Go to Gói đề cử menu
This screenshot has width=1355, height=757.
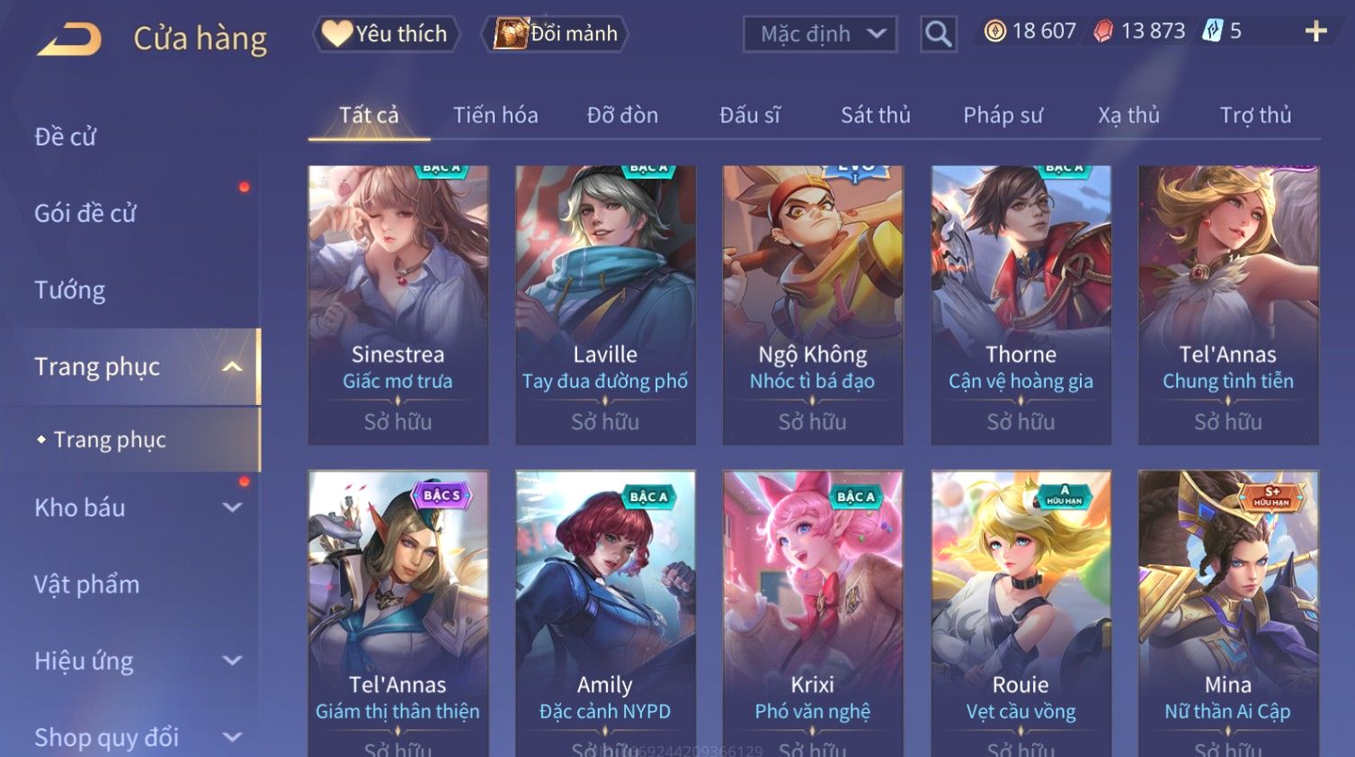85,214
